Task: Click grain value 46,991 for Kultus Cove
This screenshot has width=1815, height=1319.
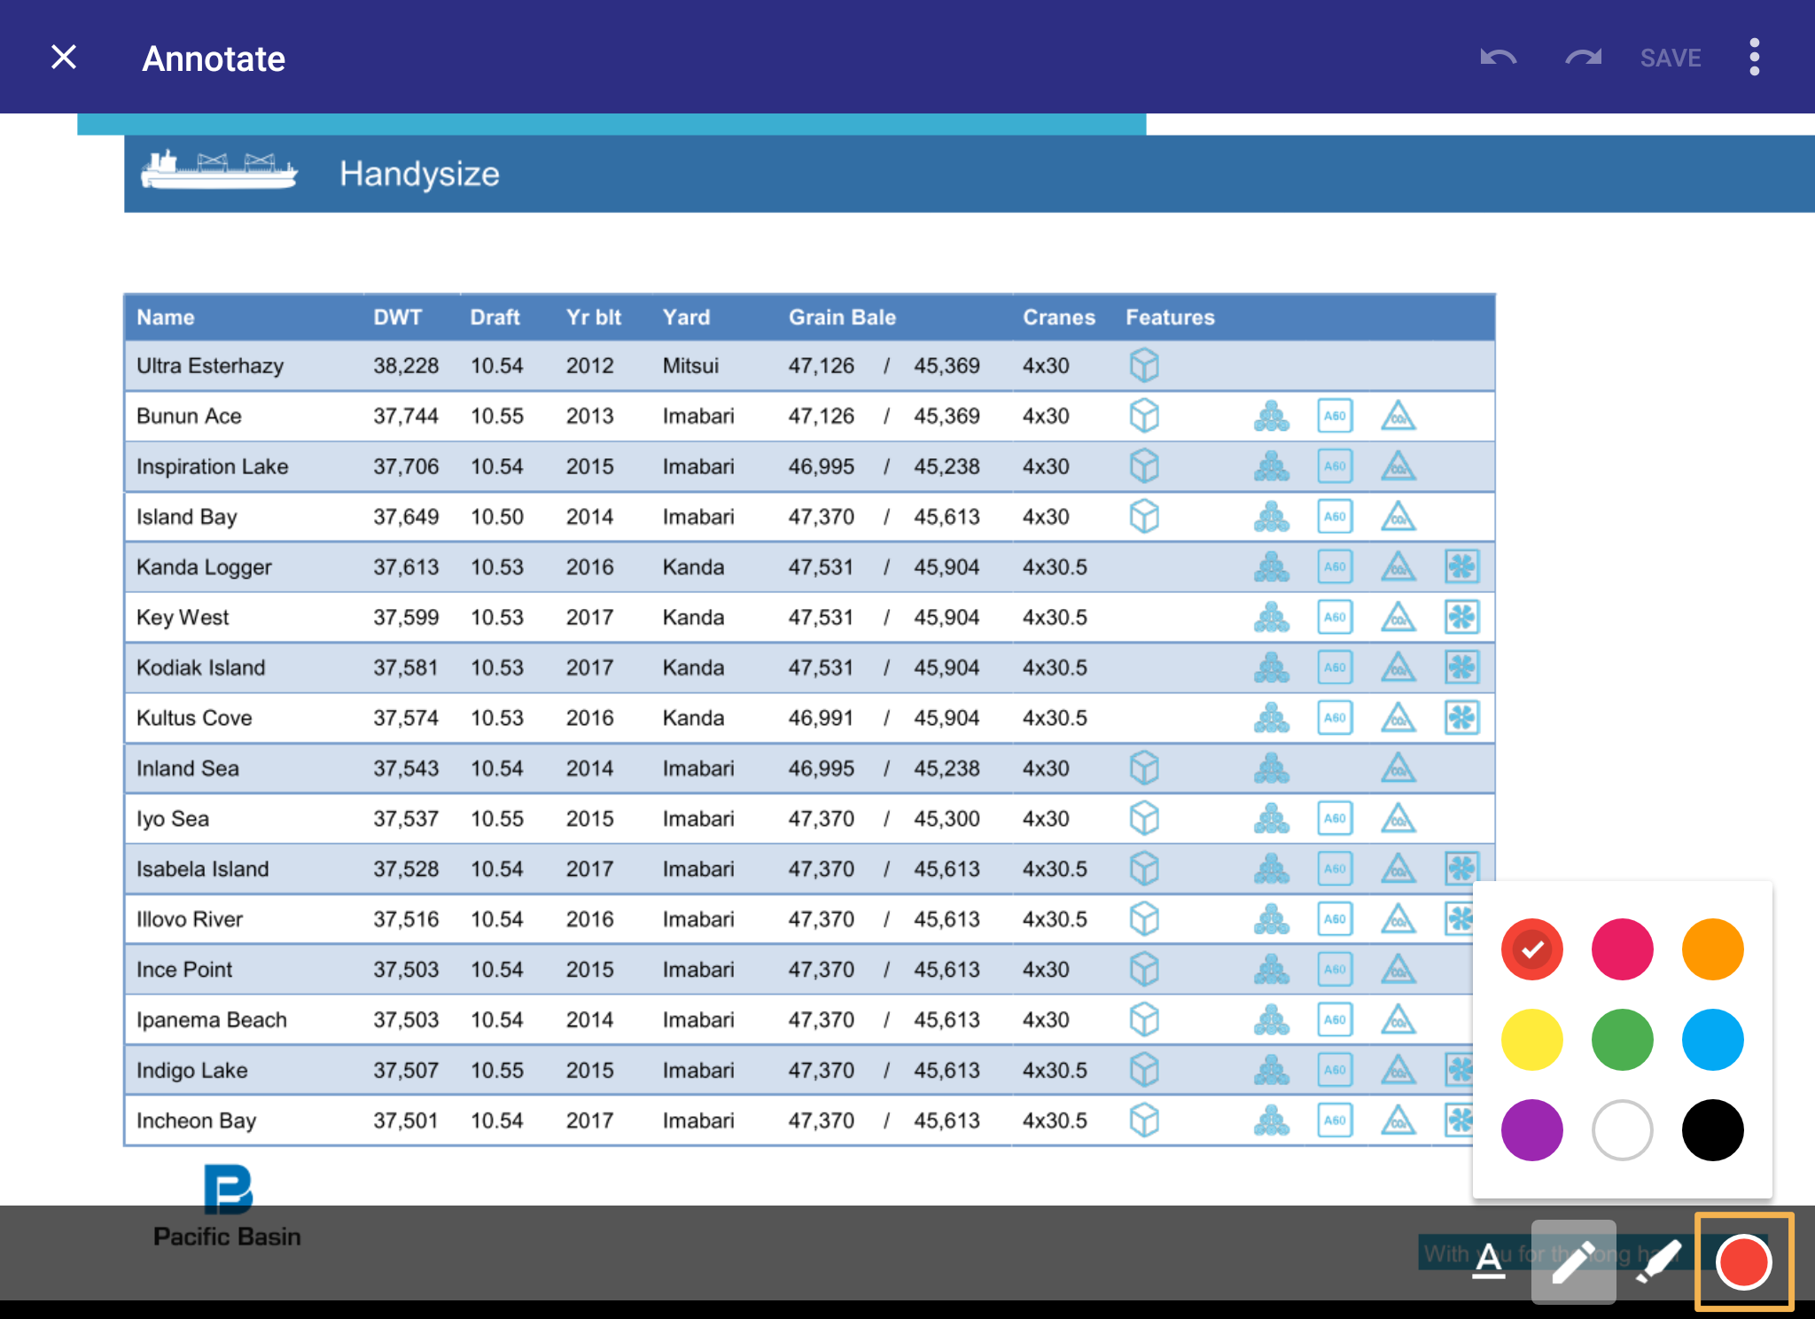Action: coord(821,718)
